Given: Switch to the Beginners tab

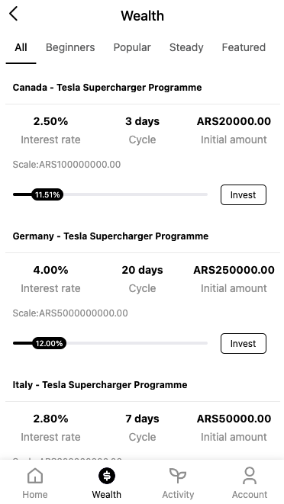Looking at the screenshot, I should (x=70, y=47).
